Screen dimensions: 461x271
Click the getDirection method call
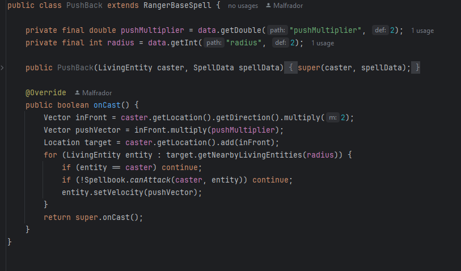(243, 117)
